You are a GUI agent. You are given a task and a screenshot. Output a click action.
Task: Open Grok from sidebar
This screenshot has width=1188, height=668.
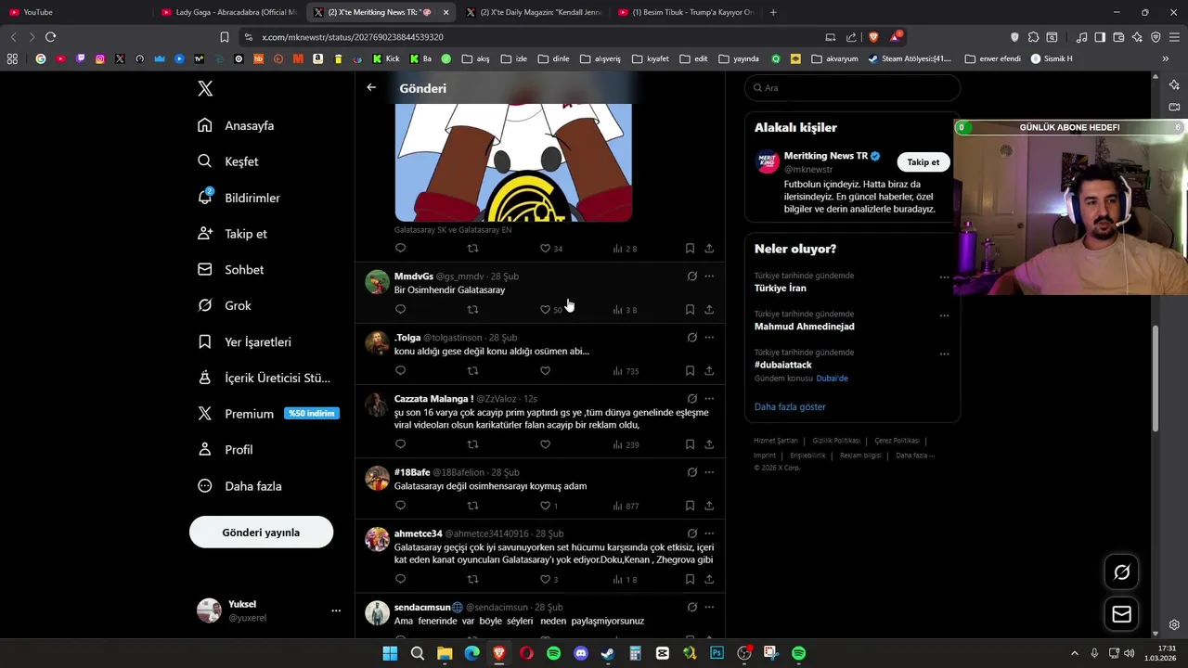(x=225, y=305)
